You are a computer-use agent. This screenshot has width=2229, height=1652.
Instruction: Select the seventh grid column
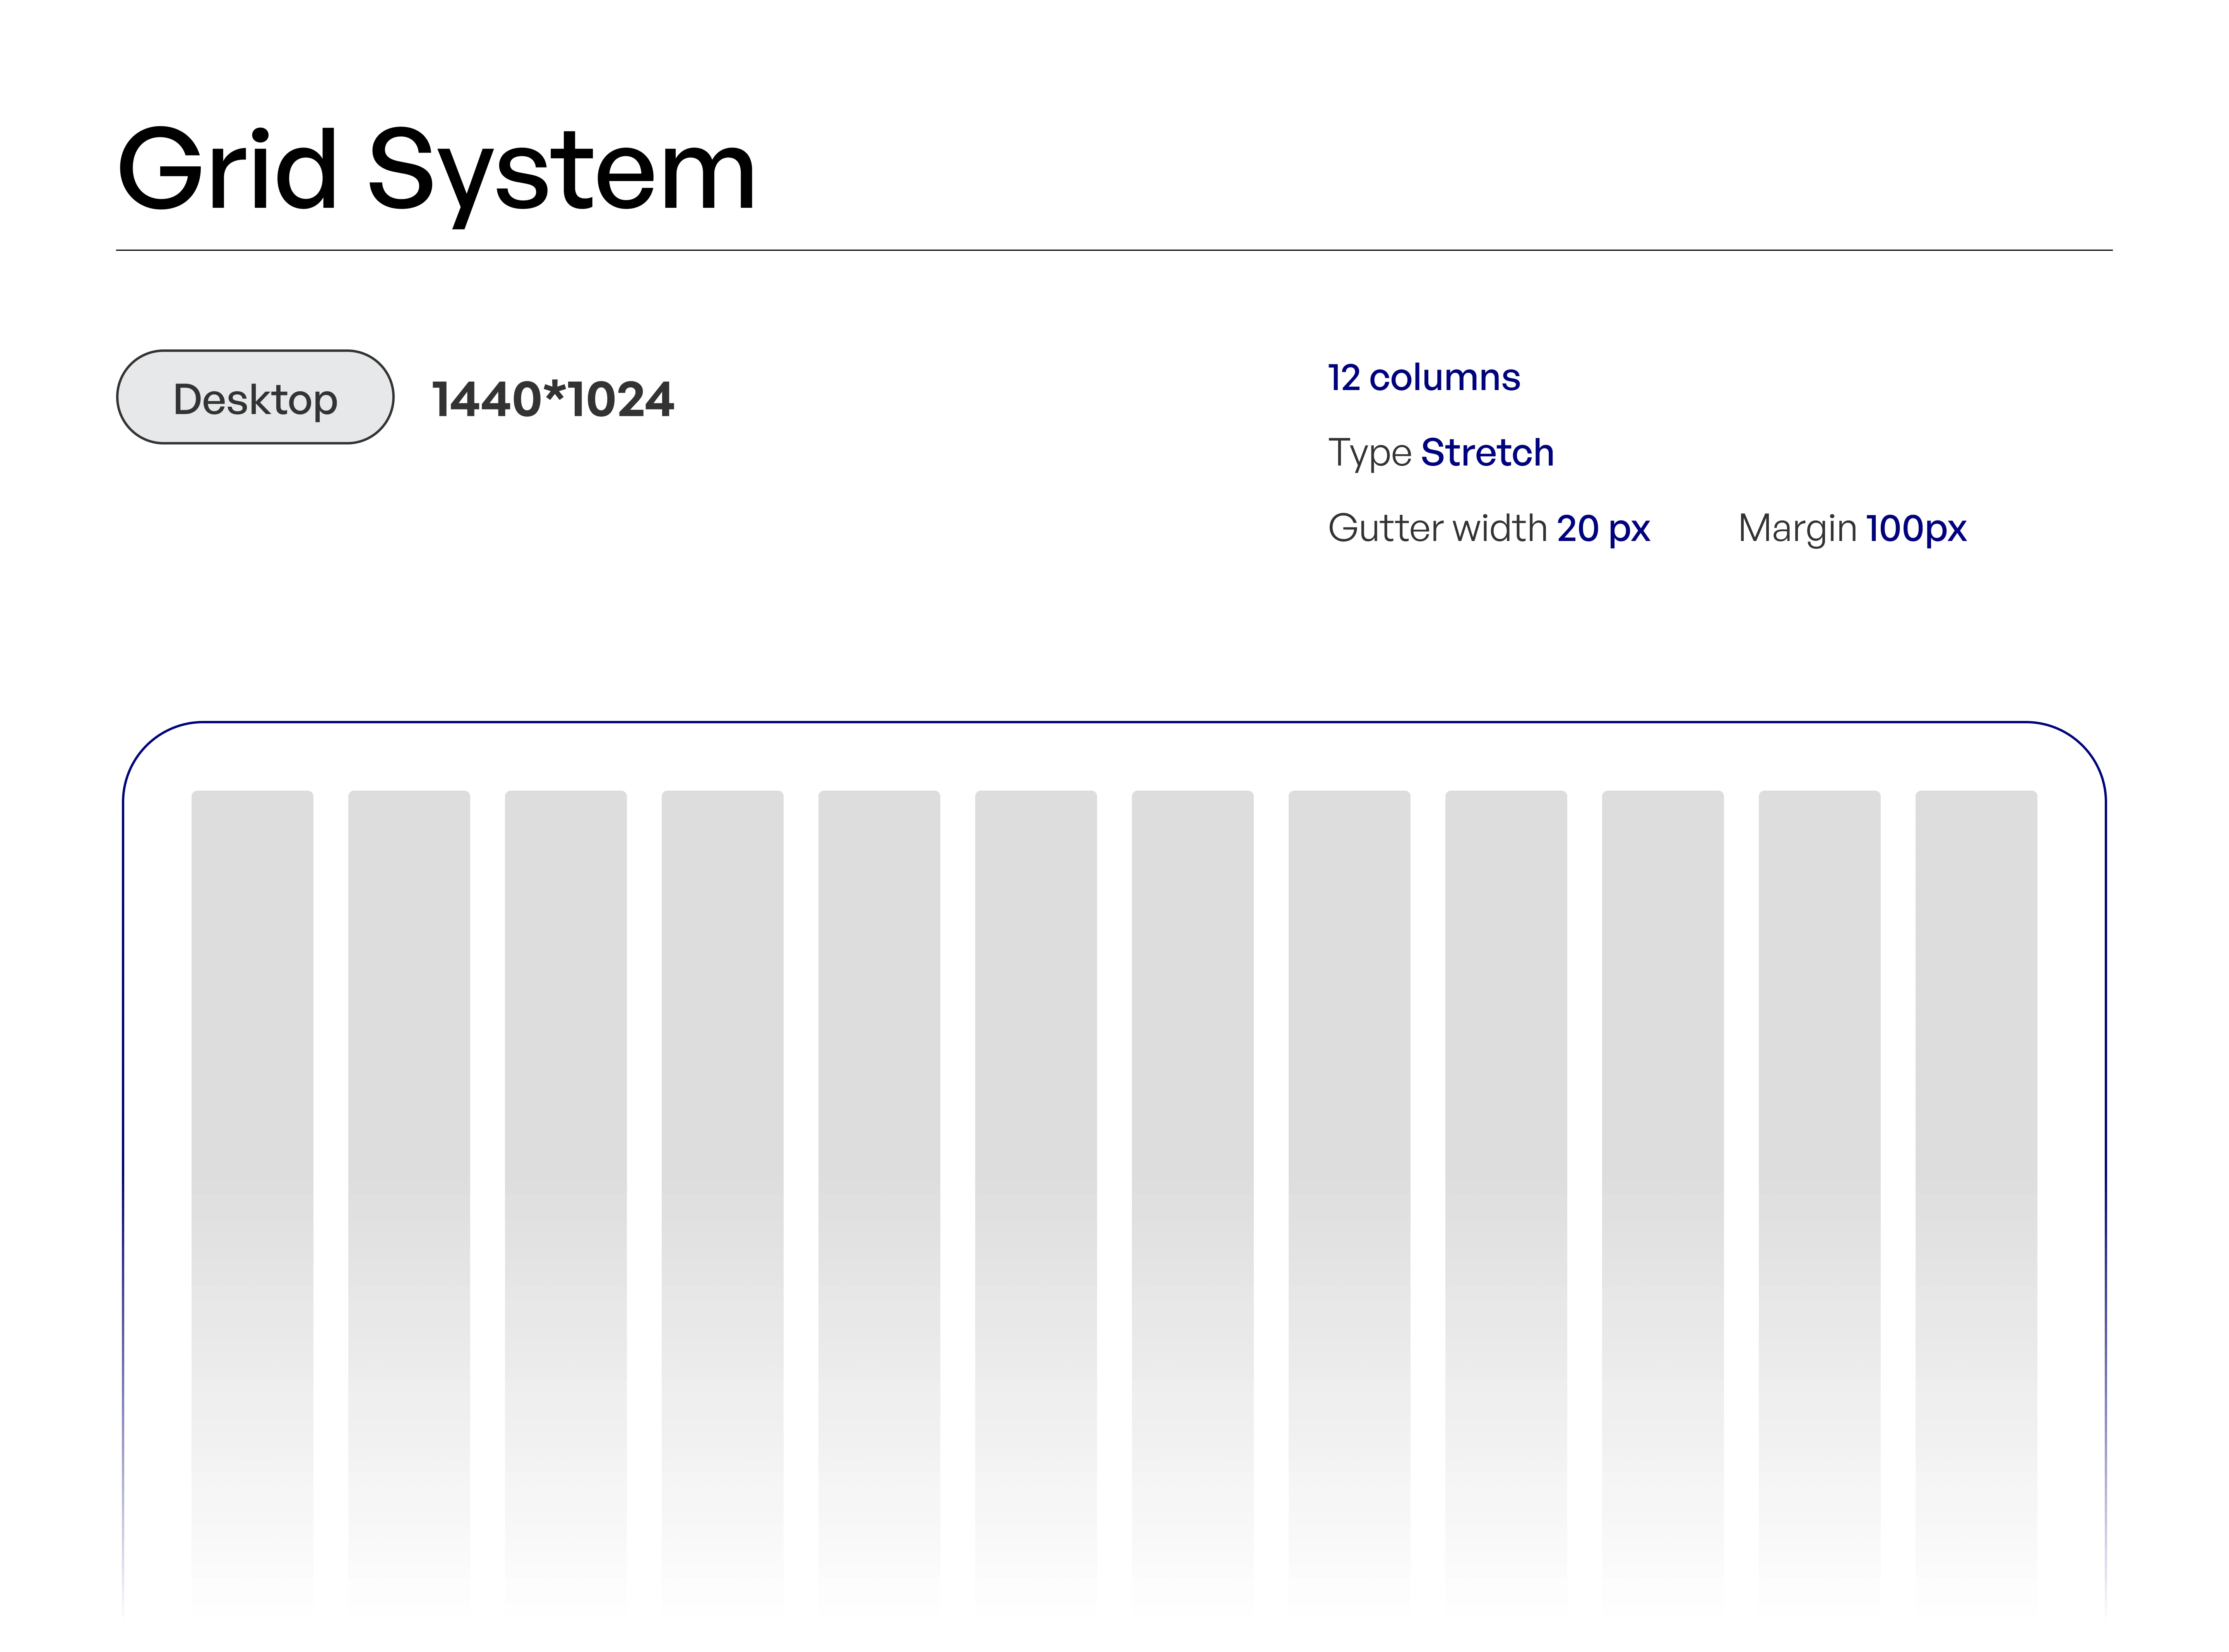pyautogui.click(x=1192, y=1100)
